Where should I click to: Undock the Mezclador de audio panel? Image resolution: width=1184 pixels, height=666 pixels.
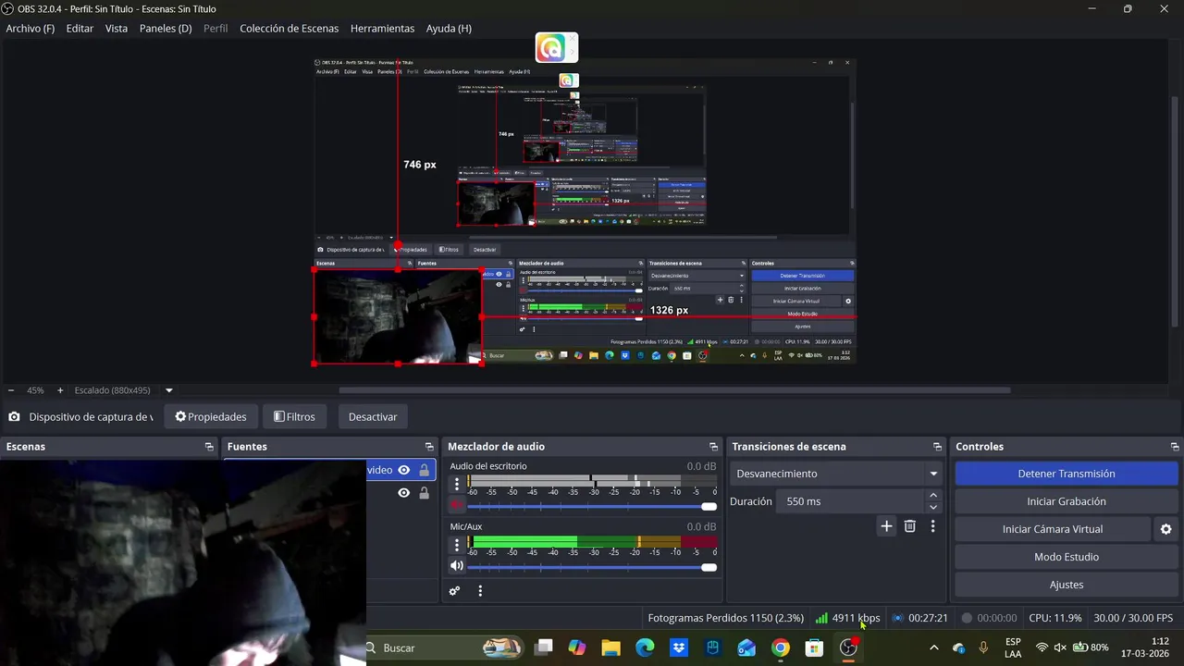point(713,447)
